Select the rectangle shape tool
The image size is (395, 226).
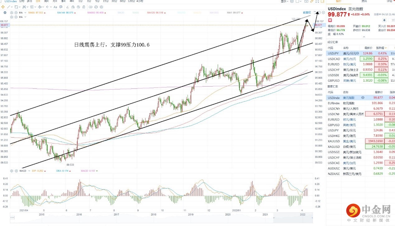point(16,7)
